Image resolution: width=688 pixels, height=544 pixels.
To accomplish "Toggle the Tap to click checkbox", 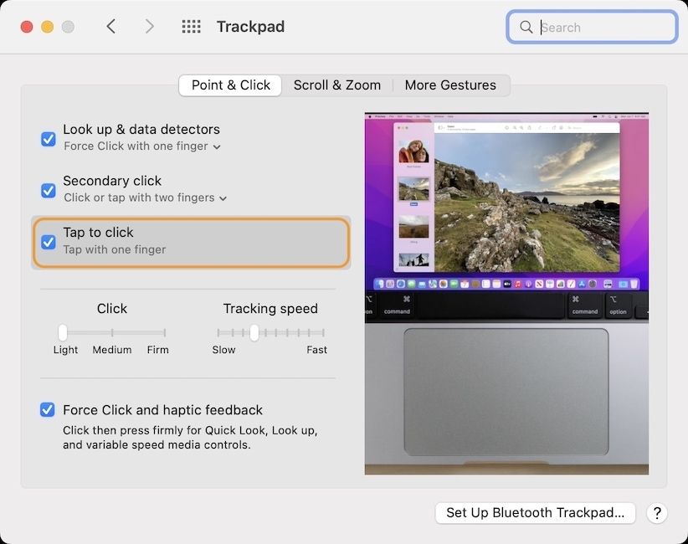I will pyautogui.click(x=49, y=241).
